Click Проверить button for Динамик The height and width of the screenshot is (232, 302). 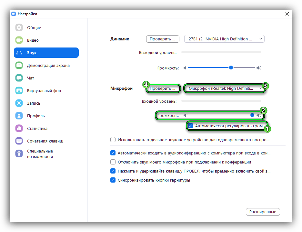click(x=163, y=39)
